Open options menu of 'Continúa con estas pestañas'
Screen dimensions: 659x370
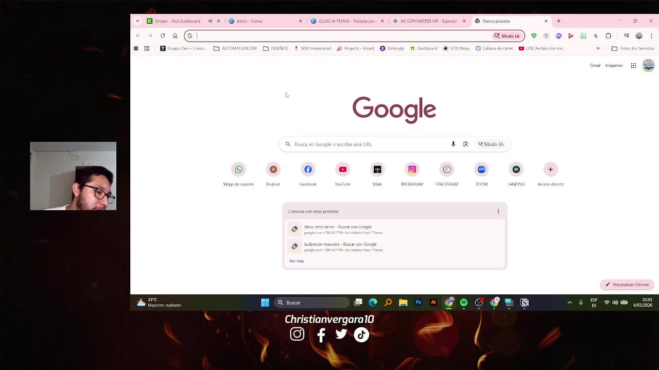(x=498, y=212)
